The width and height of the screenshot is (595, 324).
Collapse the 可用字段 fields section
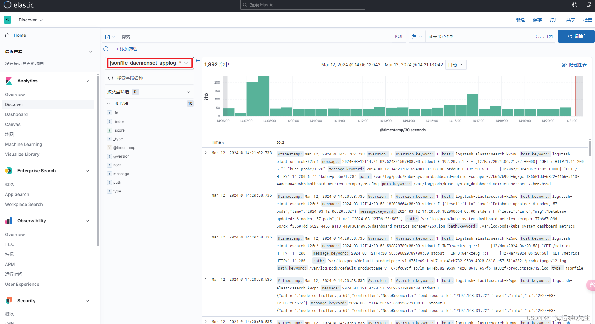click(x=108, y=104)
